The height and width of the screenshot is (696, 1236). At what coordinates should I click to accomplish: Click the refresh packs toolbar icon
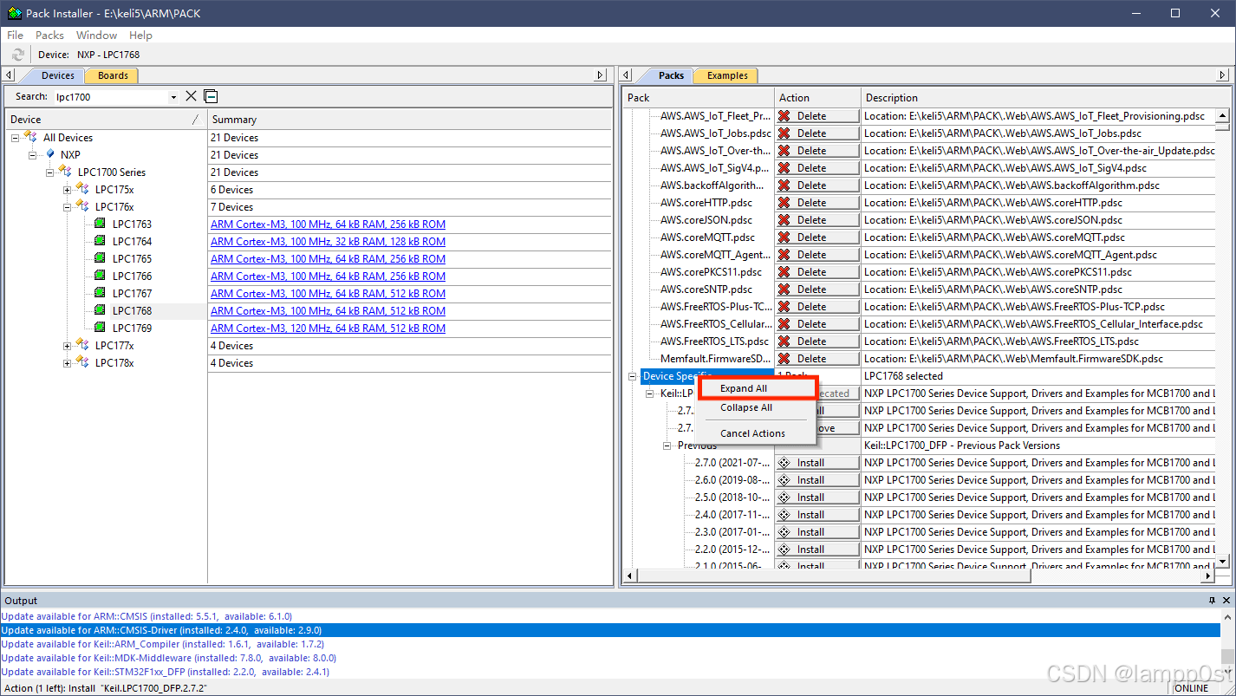17,55
